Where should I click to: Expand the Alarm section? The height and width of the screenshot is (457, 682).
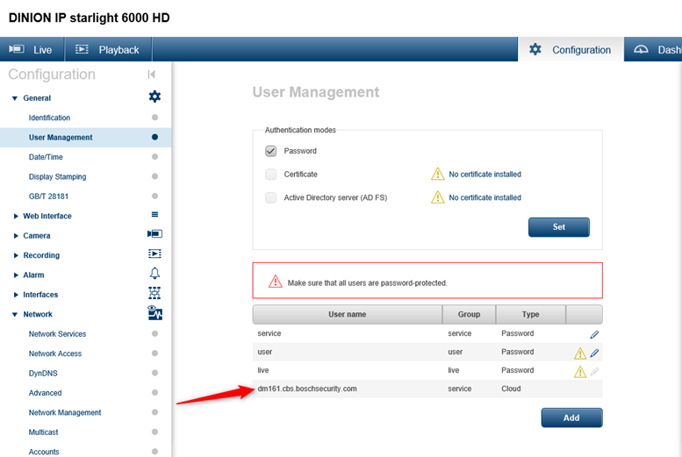pos(16,275)
